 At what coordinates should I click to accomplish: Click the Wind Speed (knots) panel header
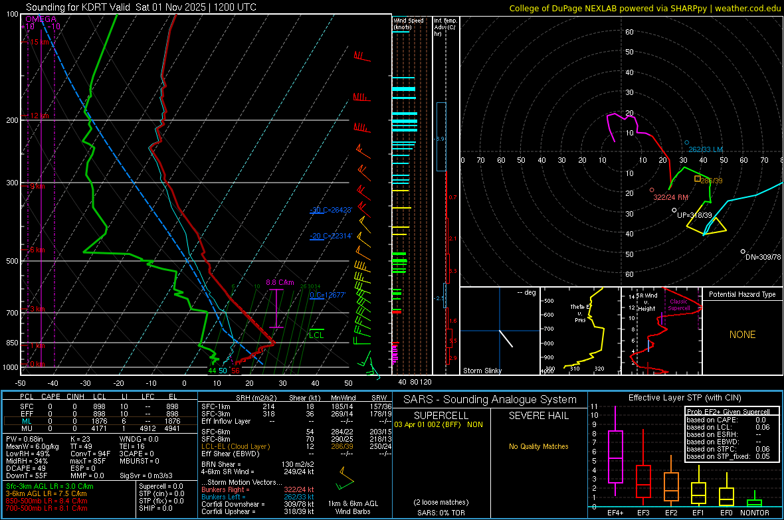pyautogui.click(x=408, y=23)
